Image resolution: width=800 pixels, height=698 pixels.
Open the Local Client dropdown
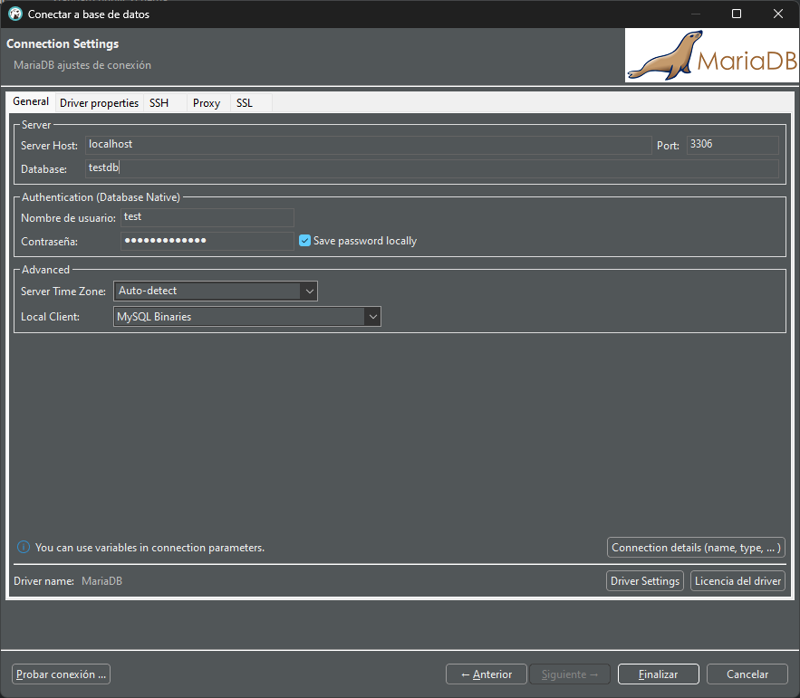point(371,317)
